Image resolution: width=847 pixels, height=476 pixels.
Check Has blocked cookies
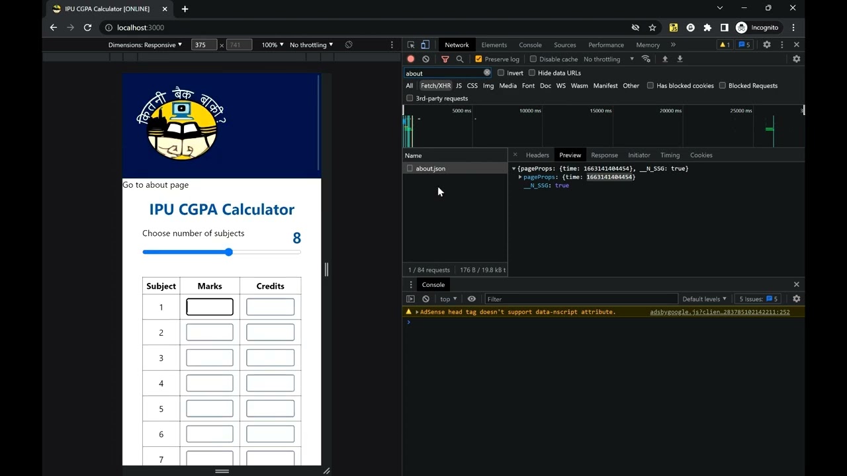[x=650, y=85]
